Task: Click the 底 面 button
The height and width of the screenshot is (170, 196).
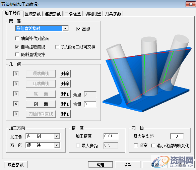Action: point(41,94)
